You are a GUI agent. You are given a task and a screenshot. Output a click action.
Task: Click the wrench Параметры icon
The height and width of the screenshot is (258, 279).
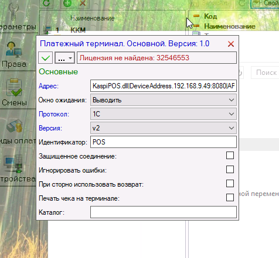point(13,12)
